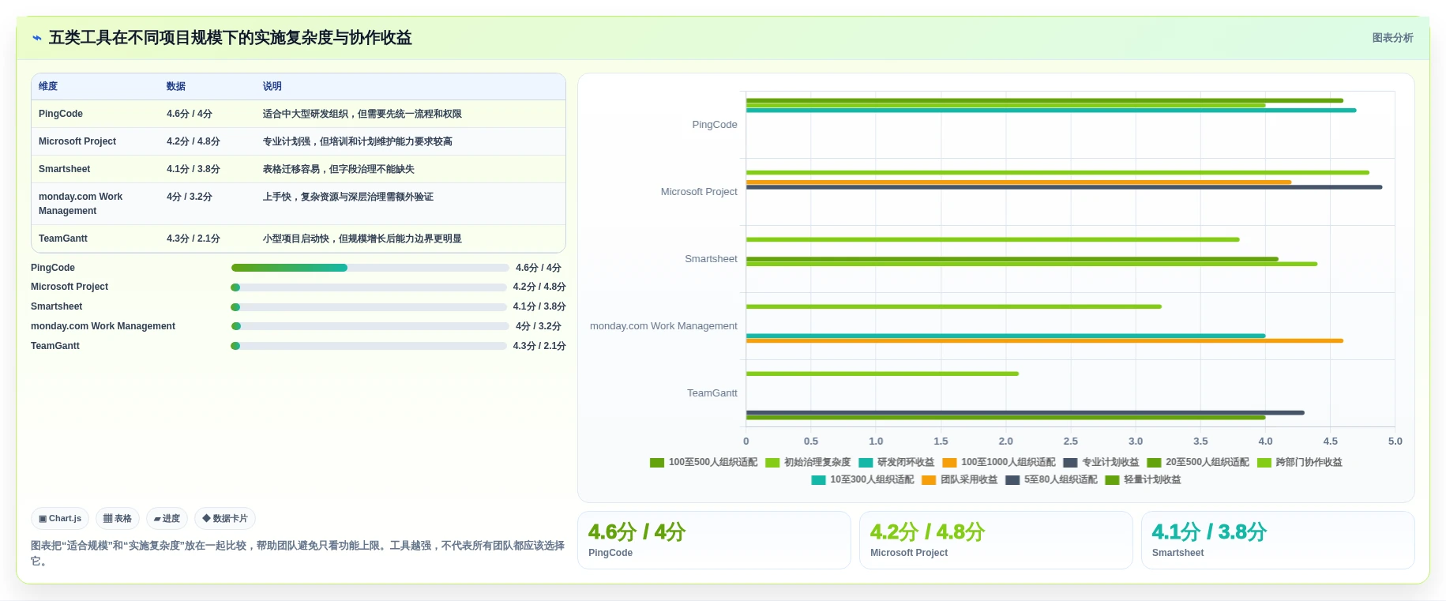Open the Microsoft Project data card
Image resolution: width=1446 pixels, height=601 pixels.
coord(996,540)
